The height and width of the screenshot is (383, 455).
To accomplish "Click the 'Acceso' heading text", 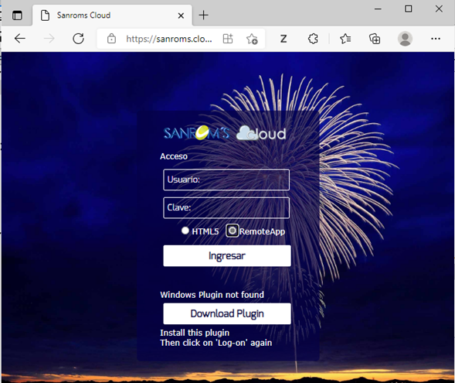I will pyautogui.click(x=174, y=156).
